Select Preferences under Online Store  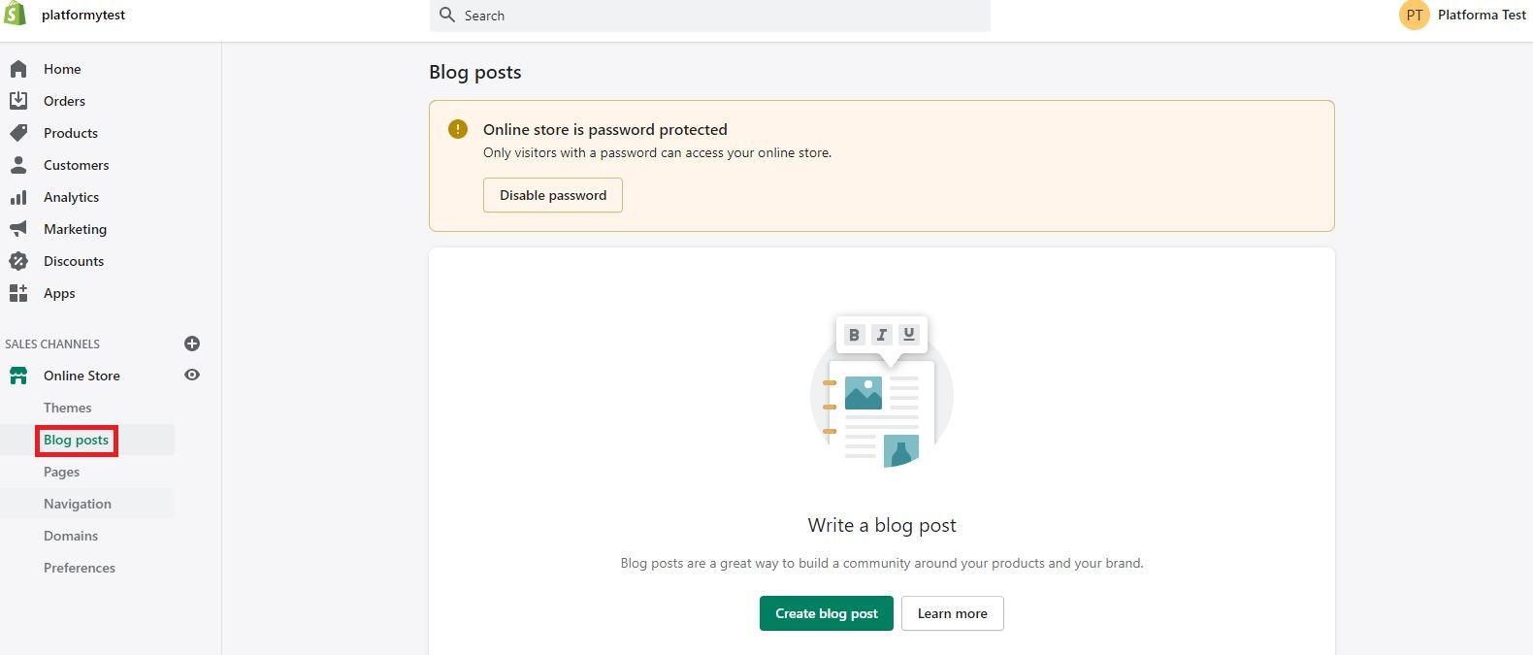click(x=80, y=568)
